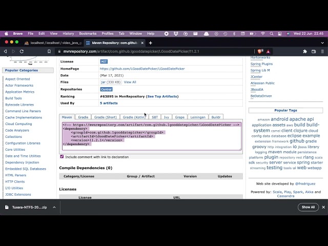Click the testing popular tag
328x246 pixels.
275,168
